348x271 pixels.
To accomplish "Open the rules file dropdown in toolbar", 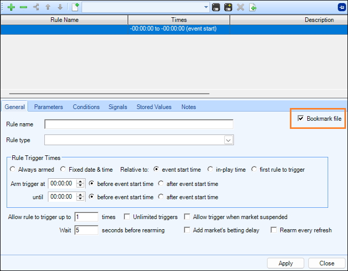I will pos(206,7).
